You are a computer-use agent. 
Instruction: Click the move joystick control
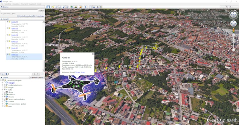click(234, 24)
